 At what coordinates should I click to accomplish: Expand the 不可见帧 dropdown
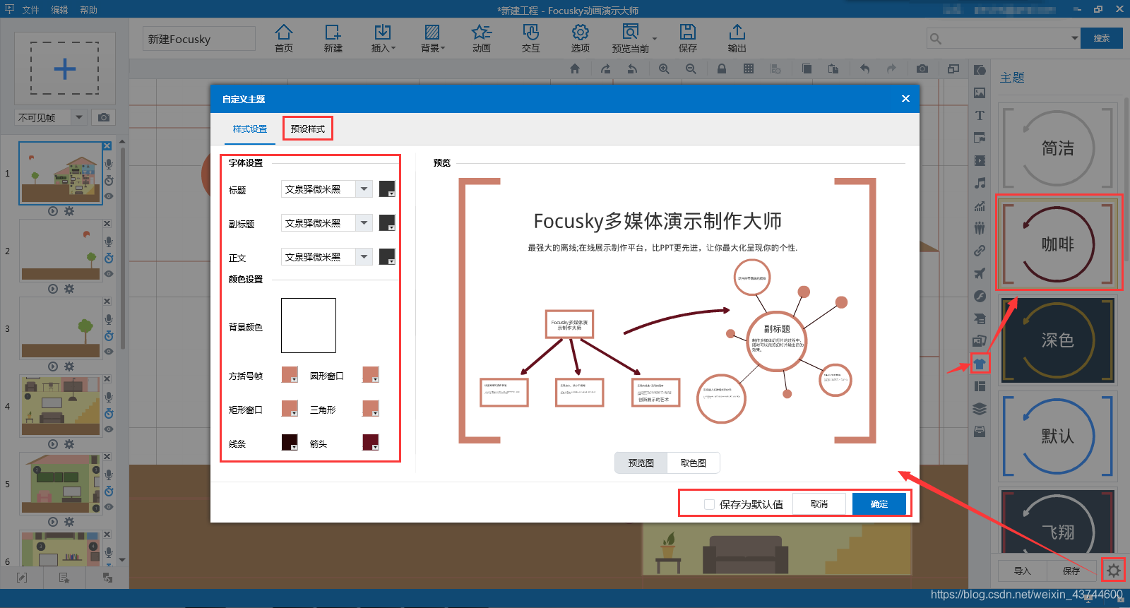pos(79,117)
